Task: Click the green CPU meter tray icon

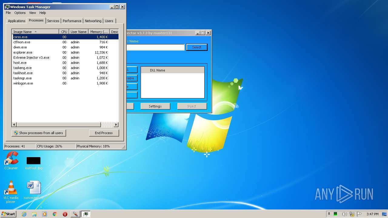Action: tap(336, 214)
